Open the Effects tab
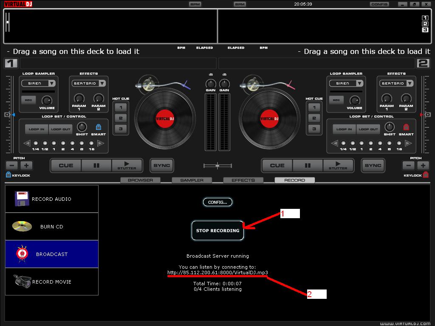 (243, 180)
